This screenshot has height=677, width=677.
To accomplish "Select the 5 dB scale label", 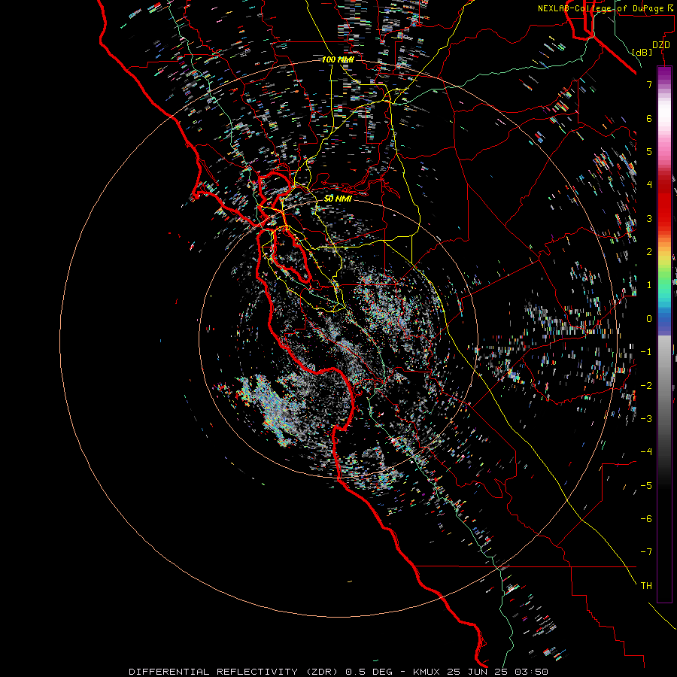I will [x=649, y=151].
